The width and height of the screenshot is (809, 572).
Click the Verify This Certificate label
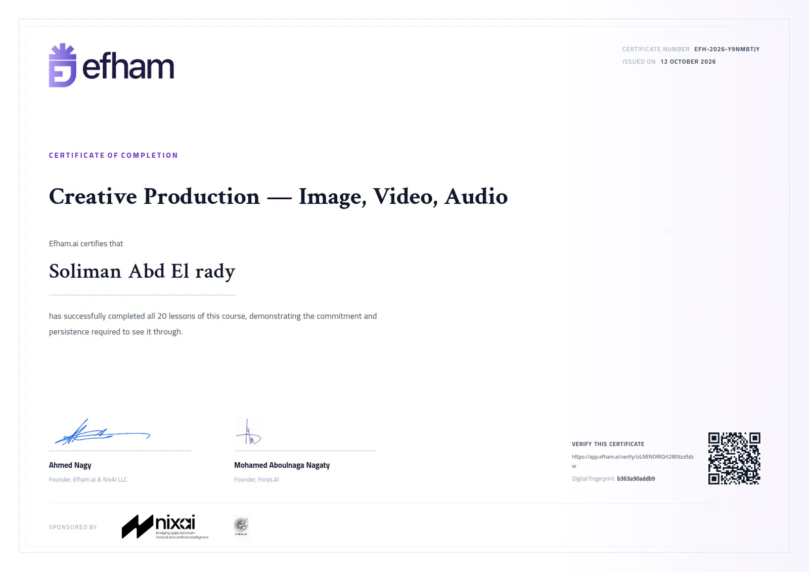tap(608, 444)
